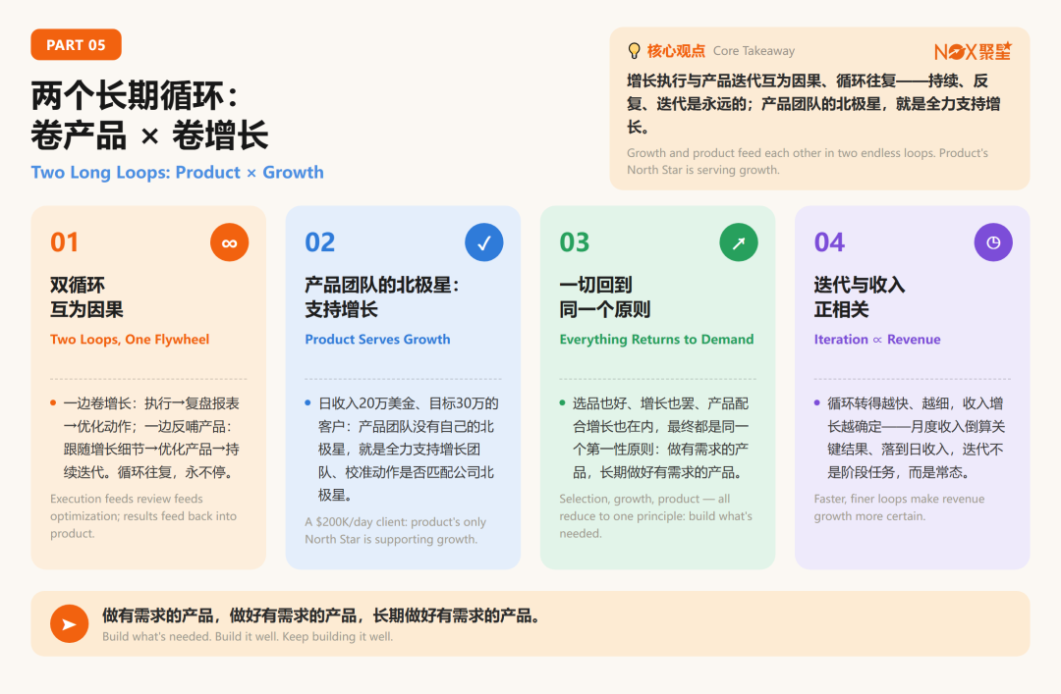Click the green text Everything Returns to Demand

tap(656, 340)
